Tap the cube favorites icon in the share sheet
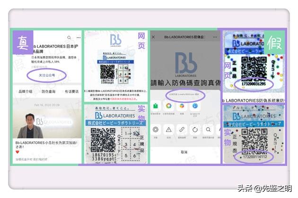Viewport: 298px width, 198px height. 182,106
